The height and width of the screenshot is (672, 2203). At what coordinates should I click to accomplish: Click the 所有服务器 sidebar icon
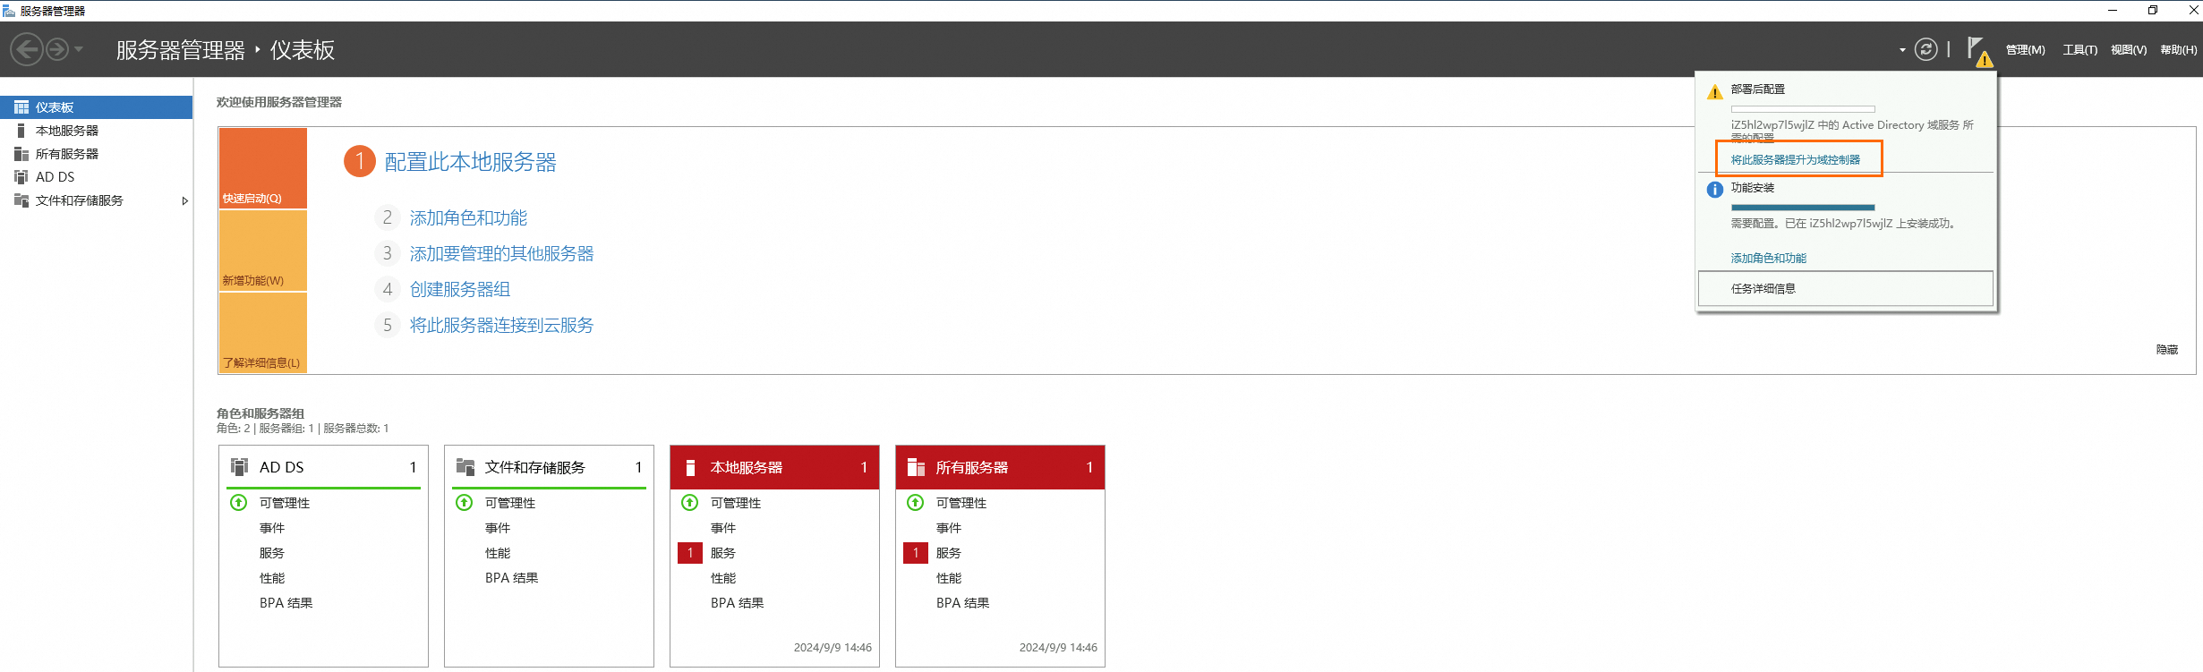[21, 154]
